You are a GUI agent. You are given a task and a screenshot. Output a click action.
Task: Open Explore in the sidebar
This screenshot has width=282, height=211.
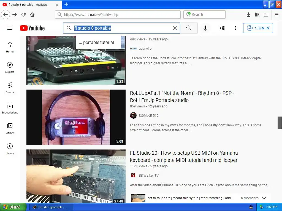(10, 68)
